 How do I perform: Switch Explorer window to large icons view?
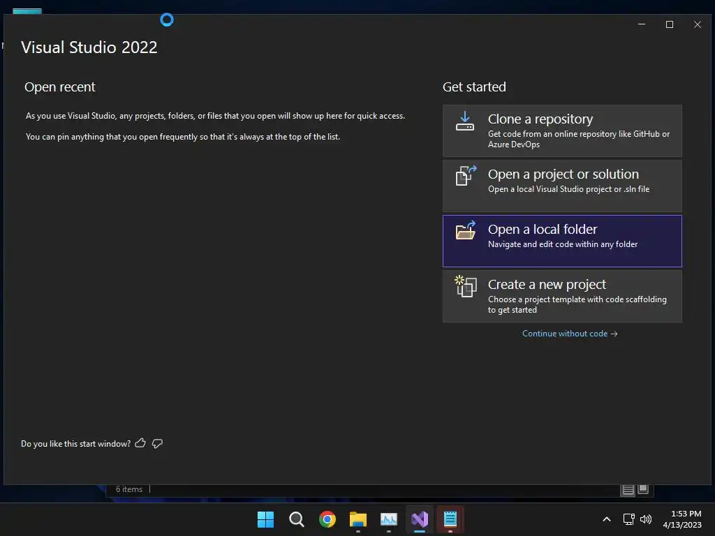tap(643, 489)
